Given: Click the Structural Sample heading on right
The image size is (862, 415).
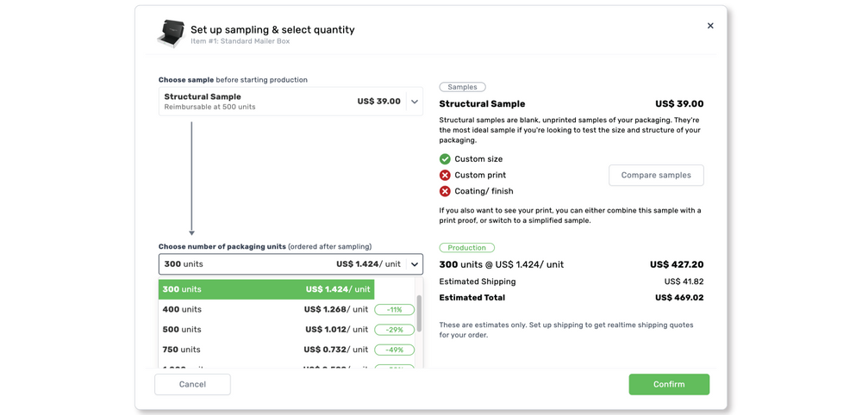Looking at the screenshot, I should click(482, 103).
